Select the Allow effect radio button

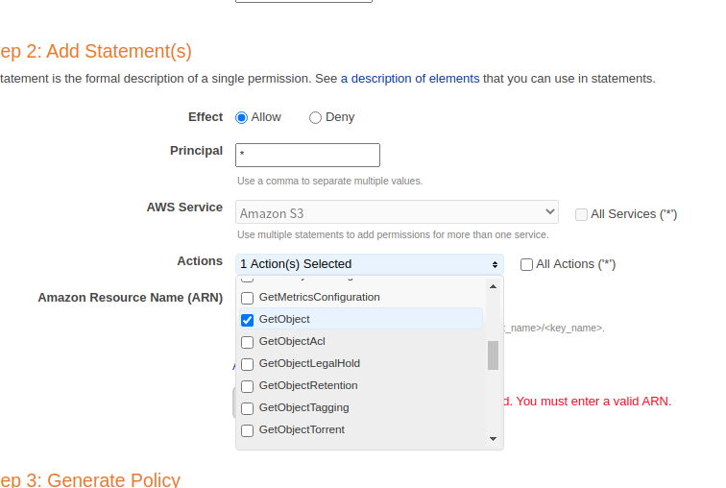tap(242, 117)
